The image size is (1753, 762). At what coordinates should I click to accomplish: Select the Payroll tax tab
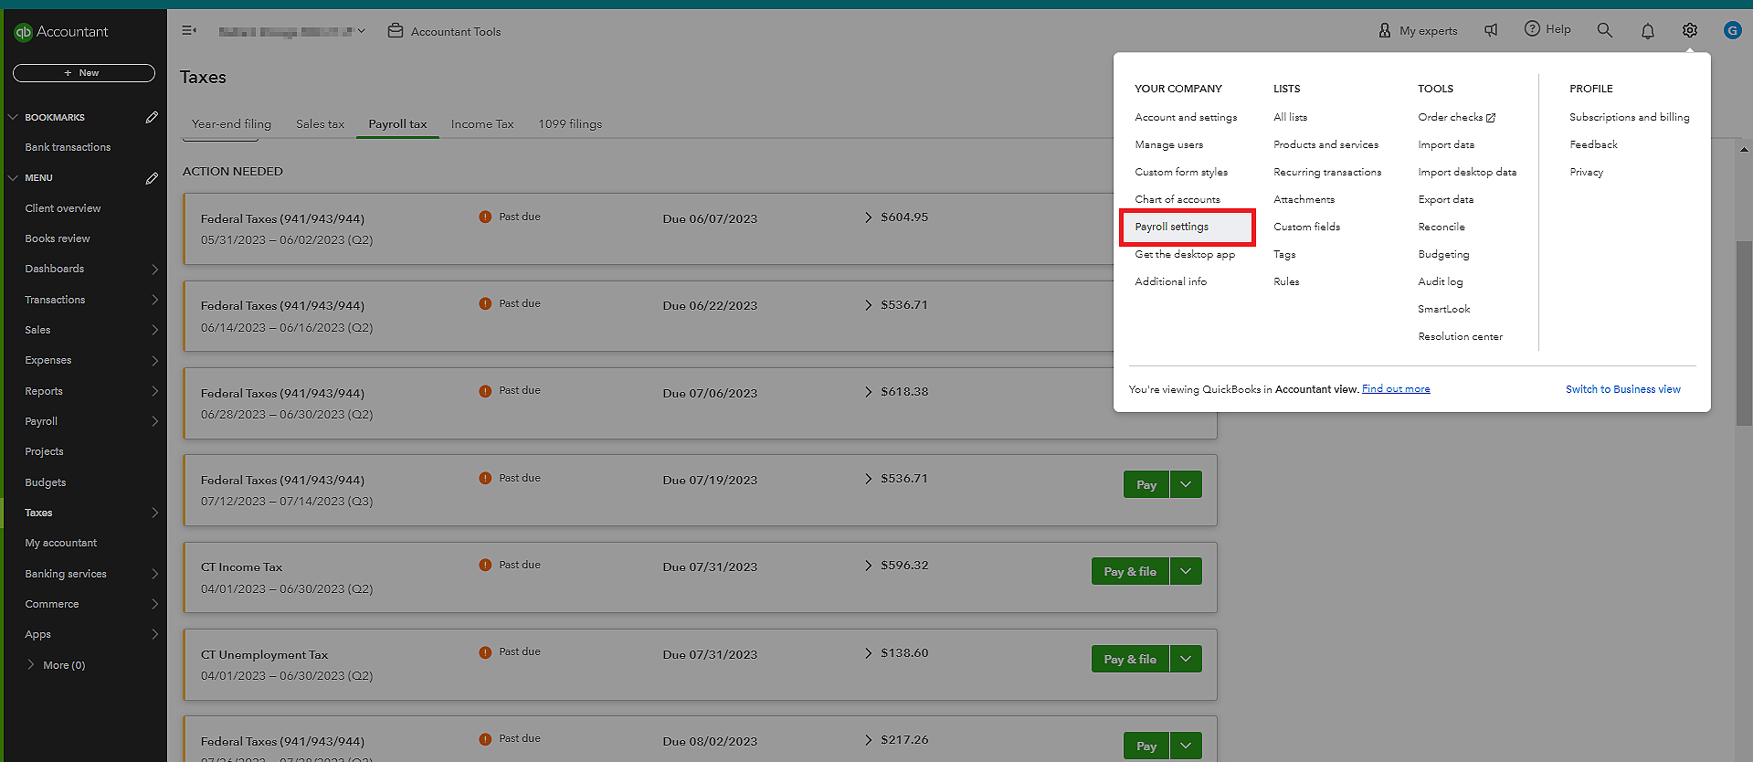pyautogui.click(x=397, y=124)
